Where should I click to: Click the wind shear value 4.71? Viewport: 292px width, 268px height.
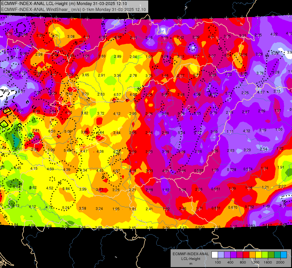coord(55,36)
